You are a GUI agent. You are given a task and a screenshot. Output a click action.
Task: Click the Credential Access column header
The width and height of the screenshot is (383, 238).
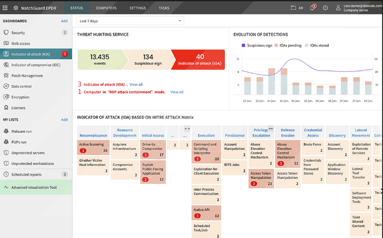click(x=313, y=133)
